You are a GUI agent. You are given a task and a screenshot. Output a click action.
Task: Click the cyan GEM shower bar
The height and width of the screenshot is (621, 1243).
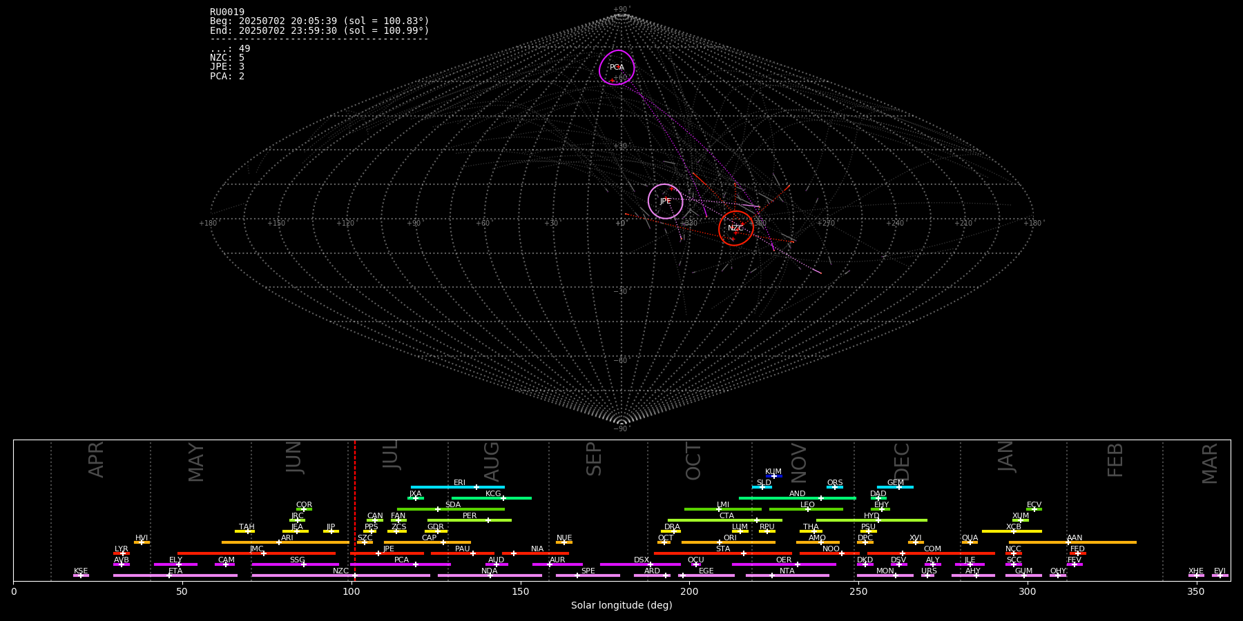pos(896,487)
